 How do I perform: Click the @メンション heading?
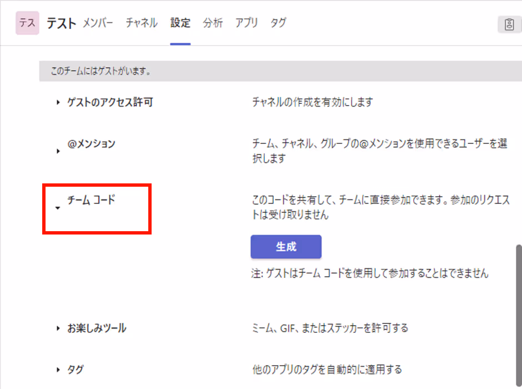point(91,143)
